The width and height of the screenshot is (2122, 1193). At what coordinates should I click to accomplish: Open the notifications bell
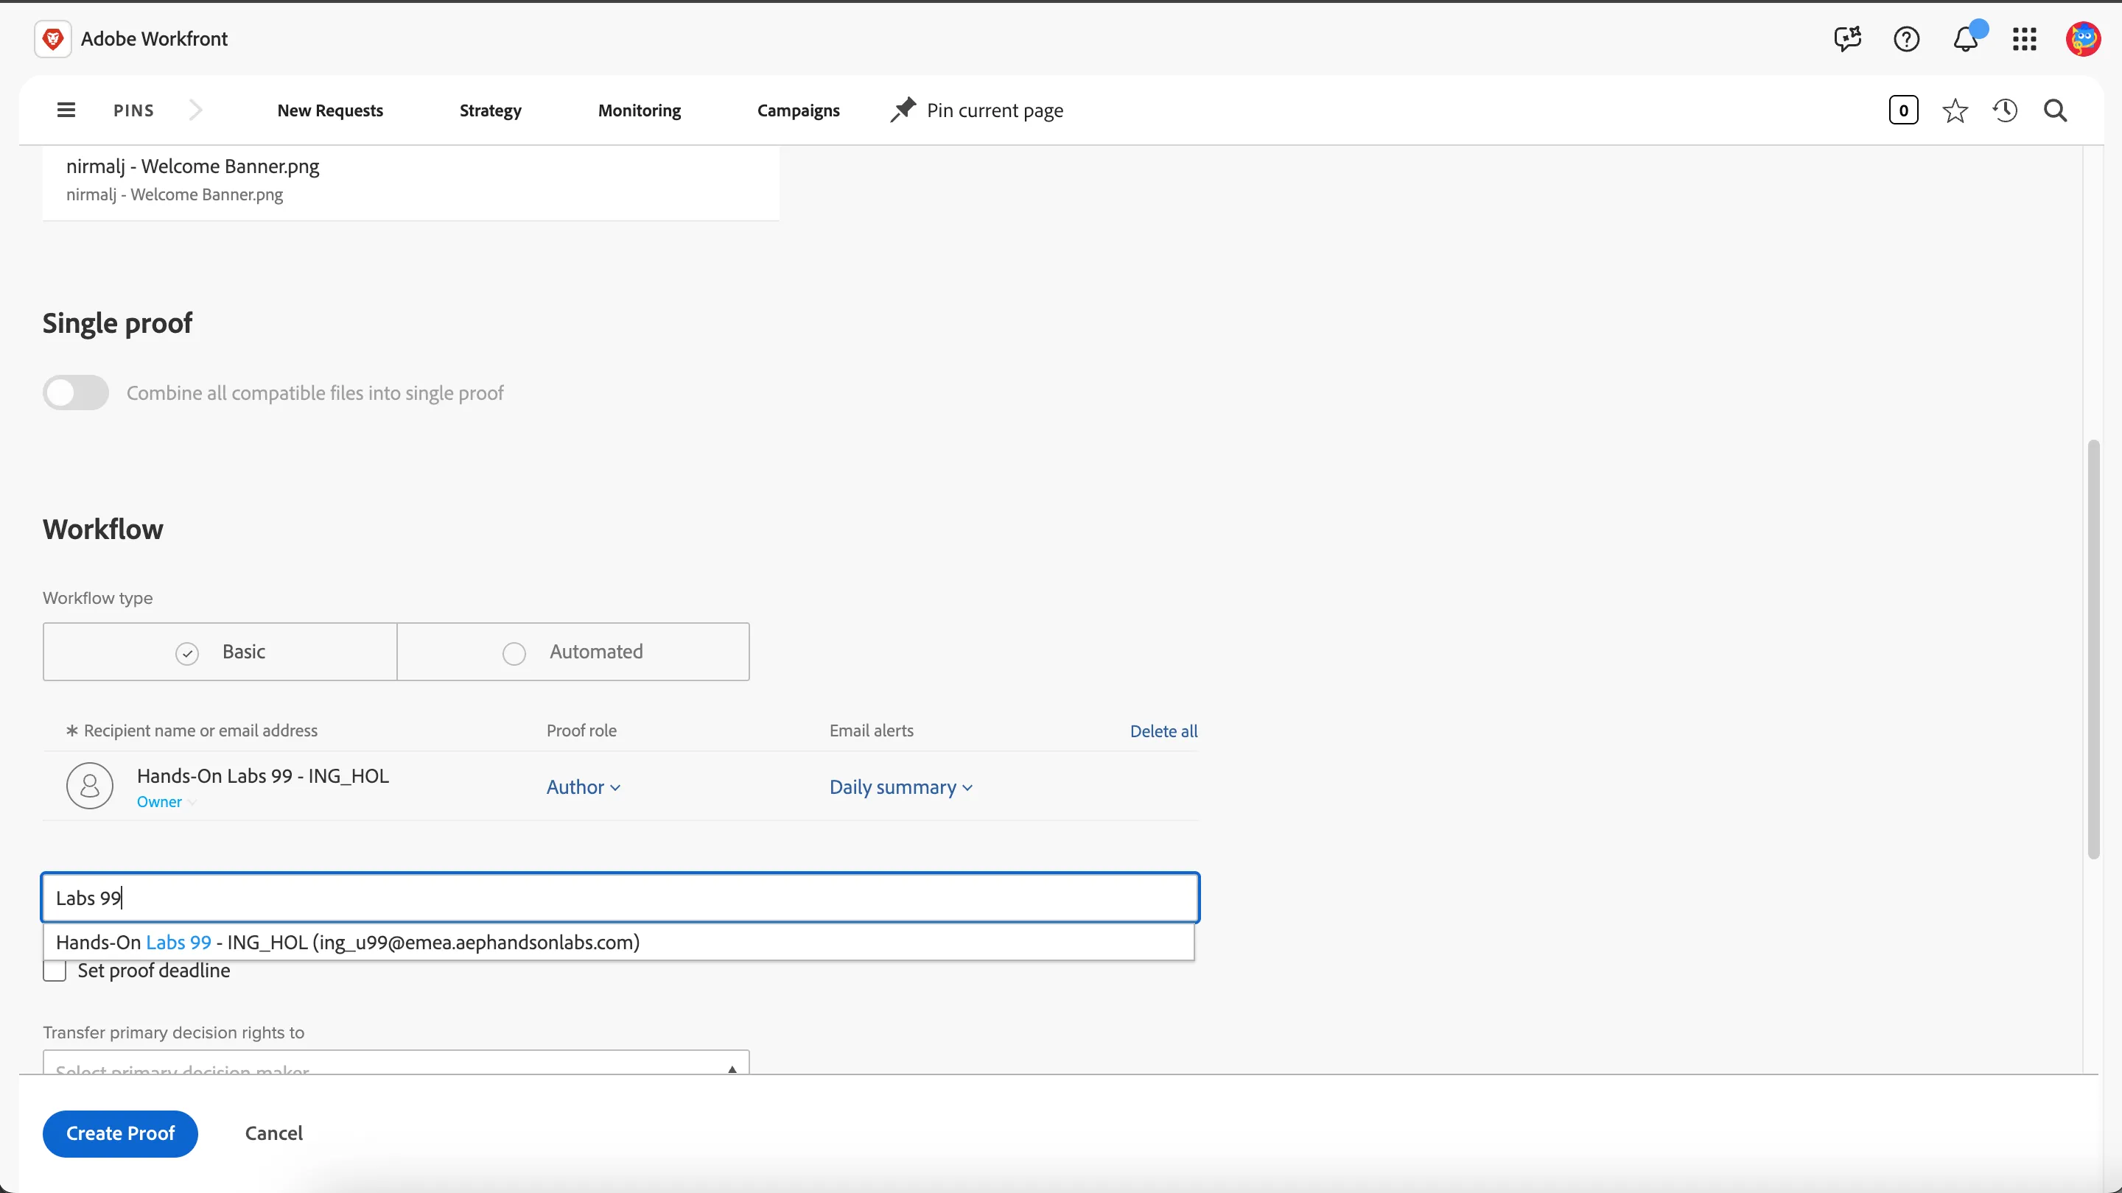point(1966,39)
